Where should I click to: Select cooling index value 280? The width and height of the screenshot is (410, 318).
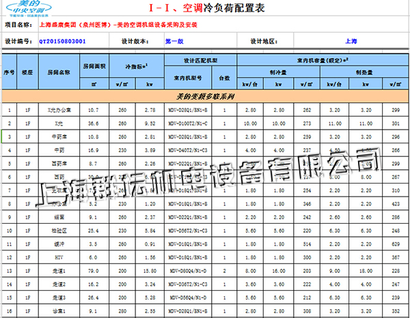click(122, 311)
